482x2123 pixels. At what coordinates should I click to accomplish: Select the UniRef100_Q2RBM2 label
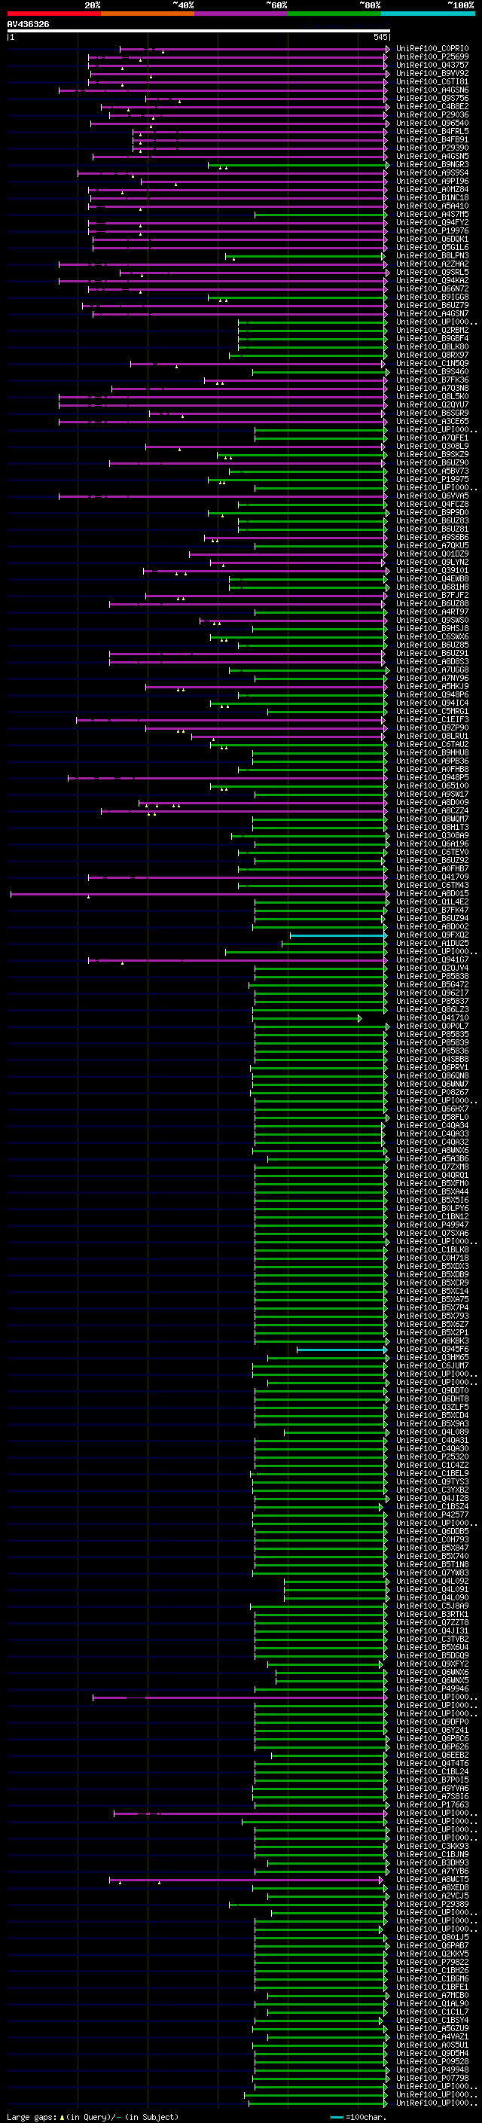click(432, 331)
